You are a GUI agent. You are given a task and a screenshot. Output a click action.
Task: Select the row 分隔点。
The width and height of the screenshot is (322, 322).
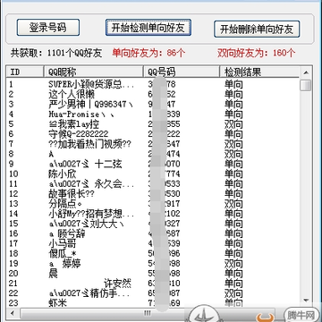[153, 204]
